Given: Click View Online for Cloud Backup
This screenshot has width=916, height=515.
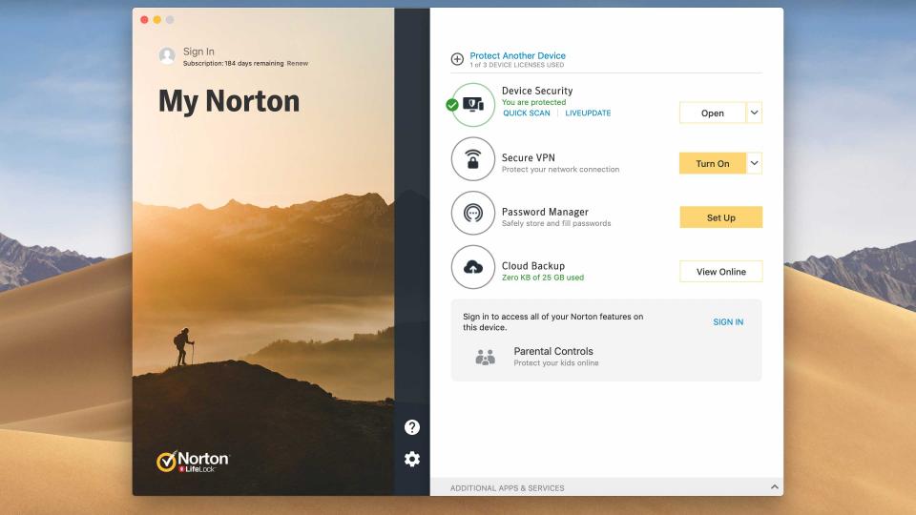Looking at the screenshot, I should [x=721, y=272].
